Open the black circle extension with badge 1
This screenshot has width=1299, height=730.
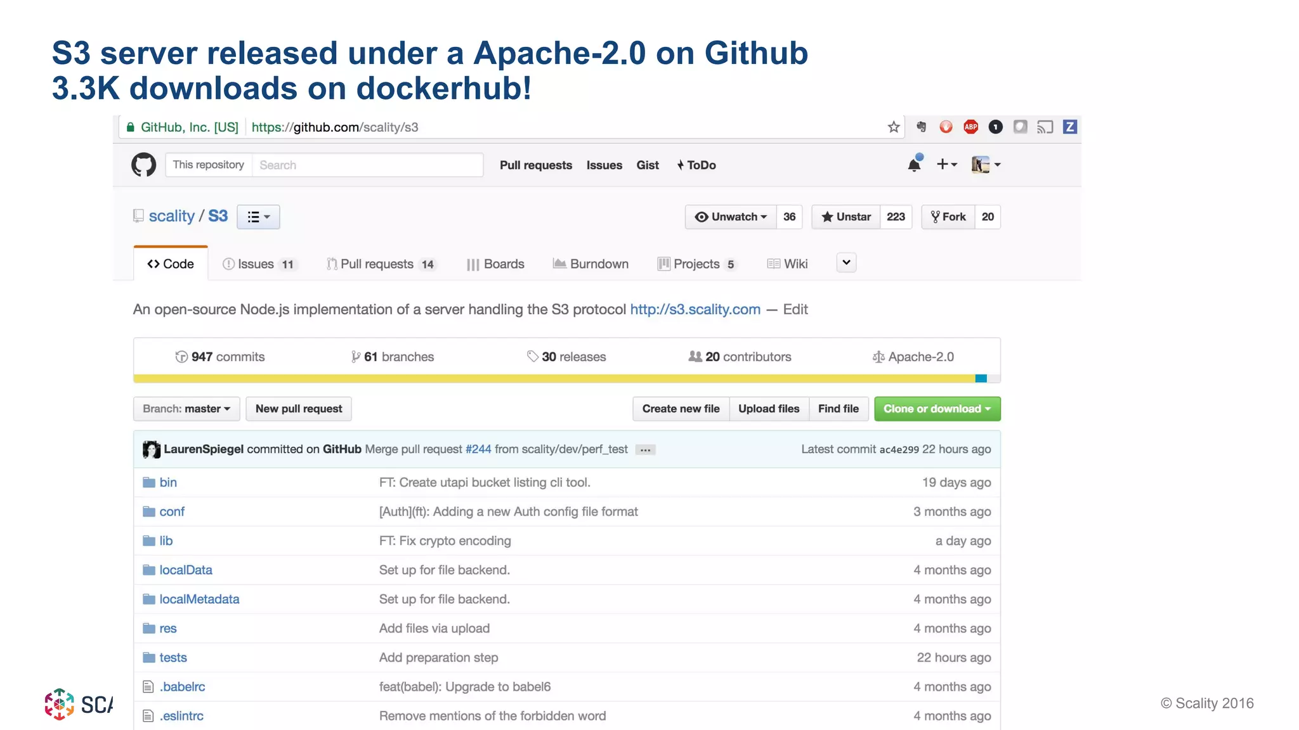tap(995, 127)
